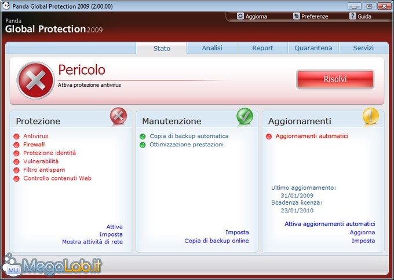Open Preferenze from the top bar

(x=315, y=17)
